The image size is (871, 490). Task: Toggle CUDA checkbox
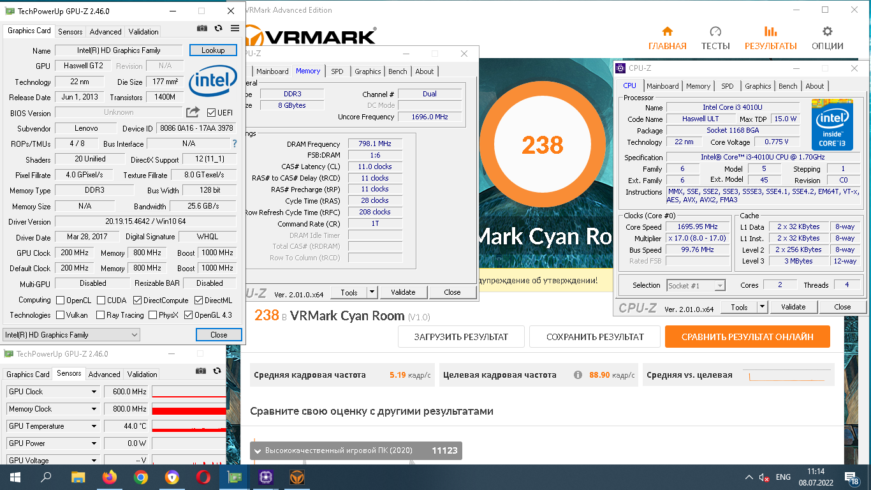100,301
